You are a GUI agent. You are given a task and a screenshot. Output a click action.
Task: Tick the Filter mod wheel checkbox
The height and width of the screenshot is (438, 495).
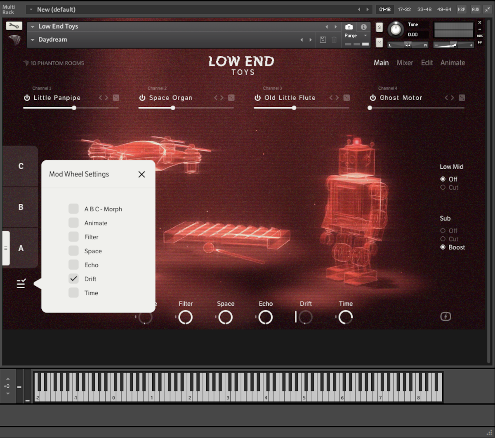pos(73,237)
